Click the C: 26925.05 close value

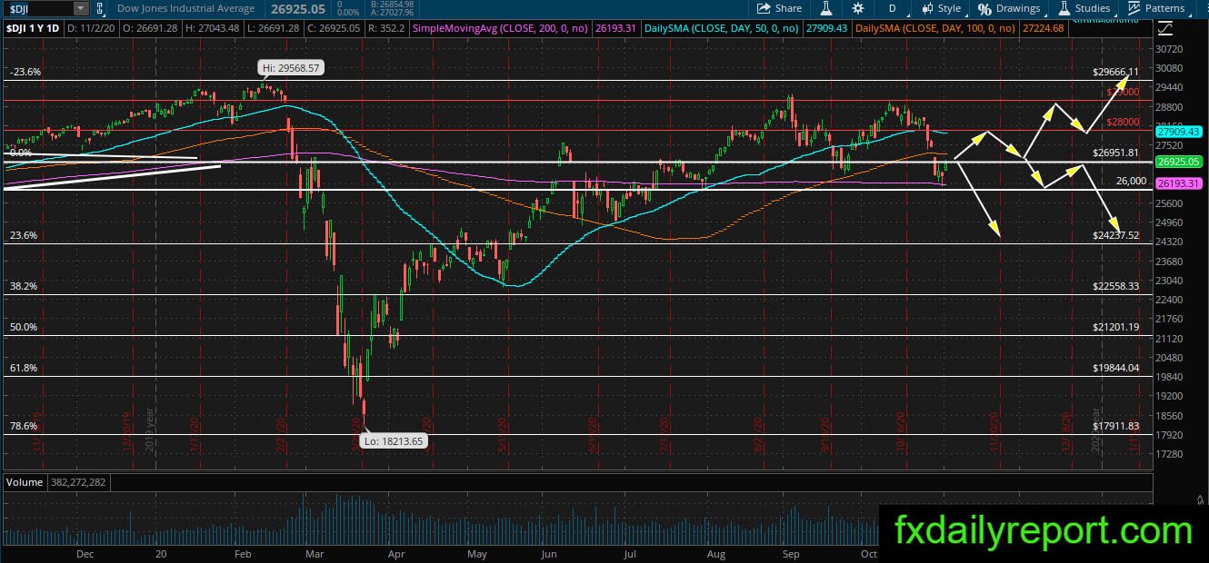[335, 29]
